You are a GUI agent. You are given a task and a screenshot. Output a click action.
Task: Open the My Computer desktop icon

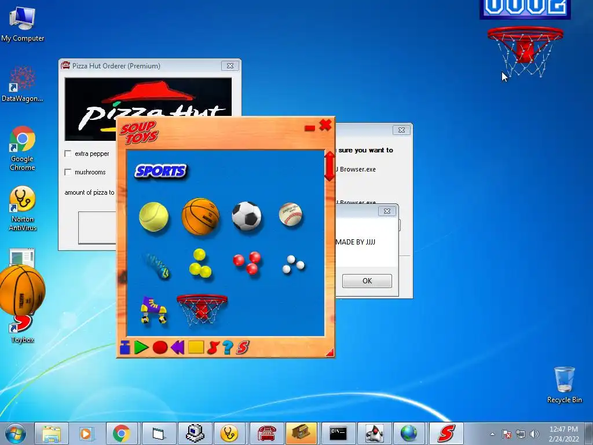click(x=23, y=24)
